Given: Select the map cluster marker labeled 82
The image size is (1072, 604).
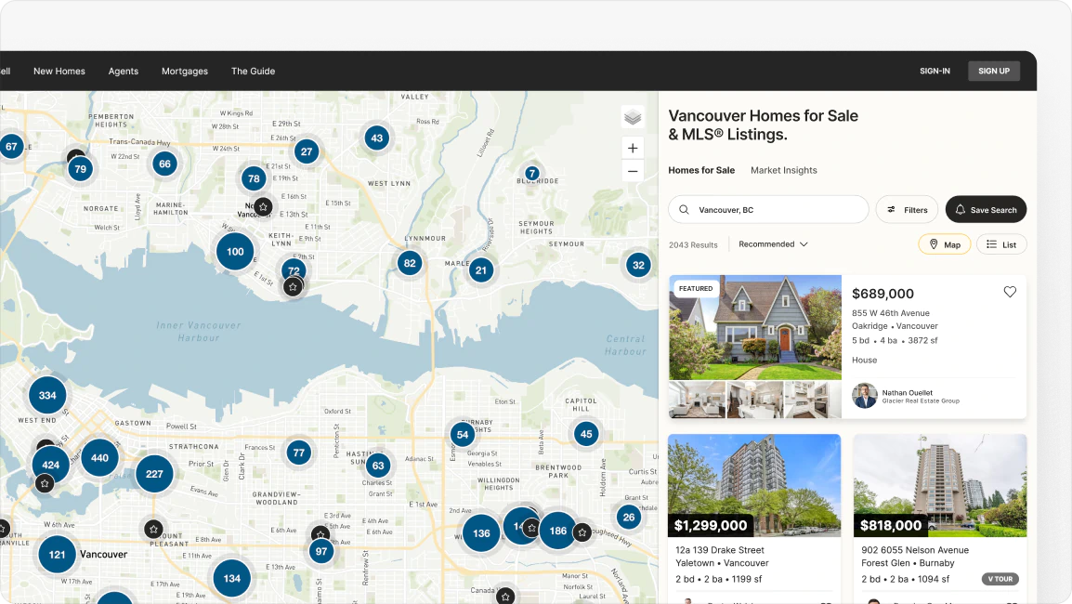Looking at the screenshot, I should 410,263.
